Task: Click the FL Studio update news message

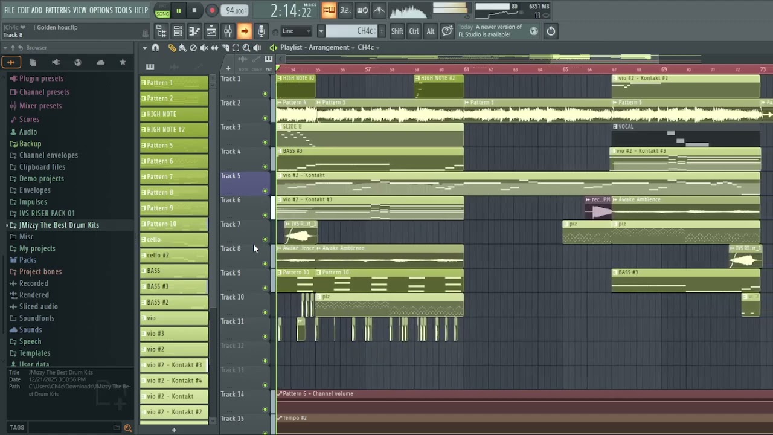Action: tap(490, 31)
